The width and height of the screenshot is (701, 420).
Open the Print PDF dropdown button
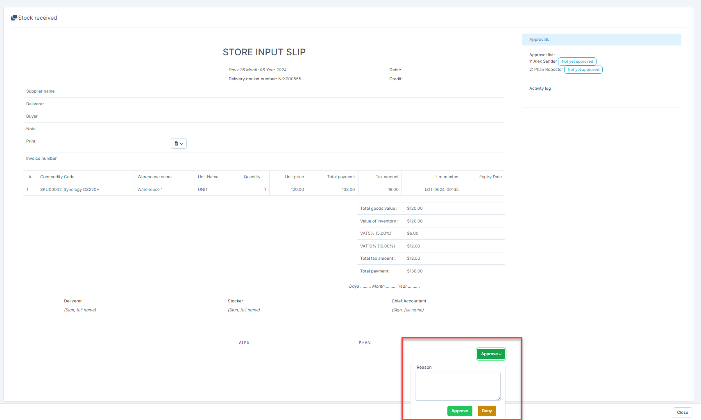point(179,143)
